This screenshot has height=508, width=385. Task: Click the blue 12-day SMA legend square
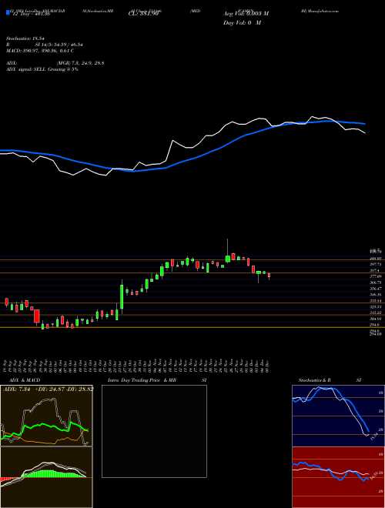click(x=8, y=13)
